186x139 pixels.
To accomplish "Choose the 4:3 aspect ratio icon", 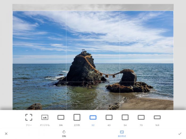I will tap(109, 117).
